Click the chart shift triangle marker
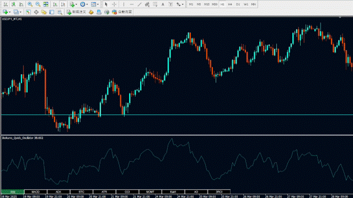 [340, 17]
